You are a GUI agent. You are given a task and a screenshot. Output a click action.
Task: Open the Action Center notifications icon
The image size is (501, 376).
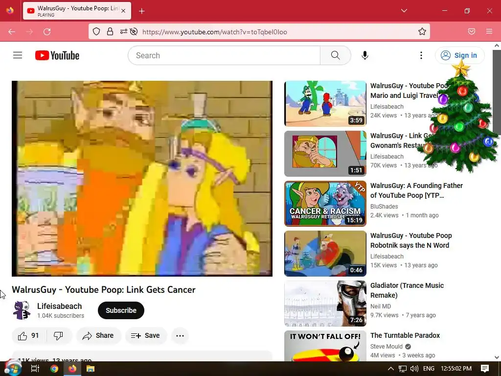(485, 369)
